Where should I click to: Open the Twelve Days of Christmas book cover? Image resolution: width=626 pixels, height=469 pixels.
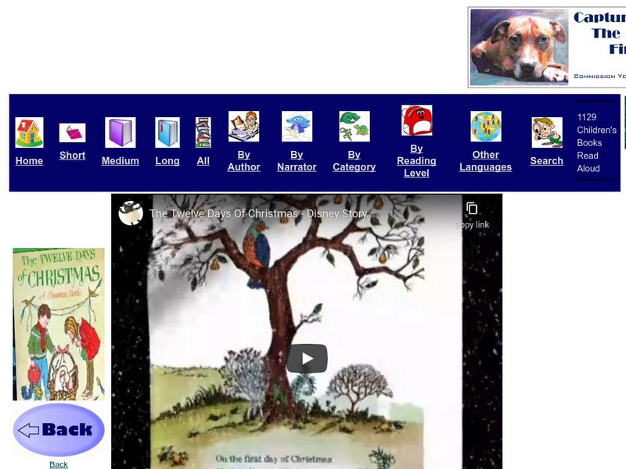[x=56, y=320]
